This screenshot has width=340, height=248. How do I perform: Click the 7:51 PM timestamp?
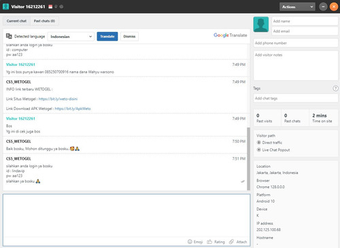pyautogui.click(x=239, y=158)
